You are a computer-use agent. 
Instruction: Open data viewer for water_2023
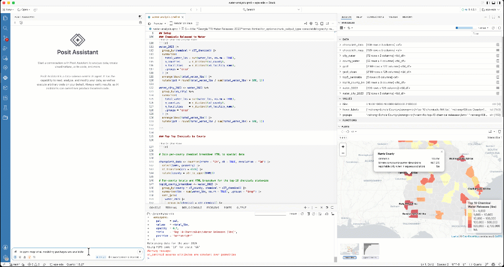pos(497,88)
